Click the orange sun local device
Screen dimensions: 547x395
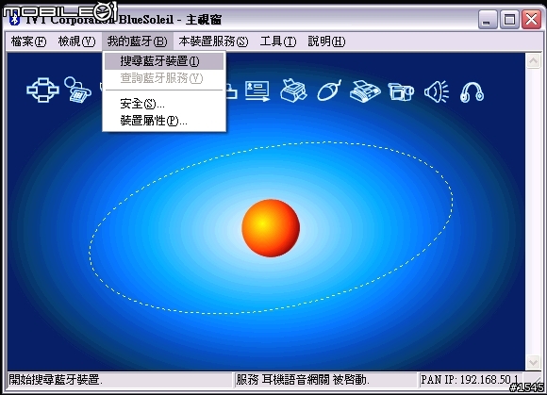(271, 228)
